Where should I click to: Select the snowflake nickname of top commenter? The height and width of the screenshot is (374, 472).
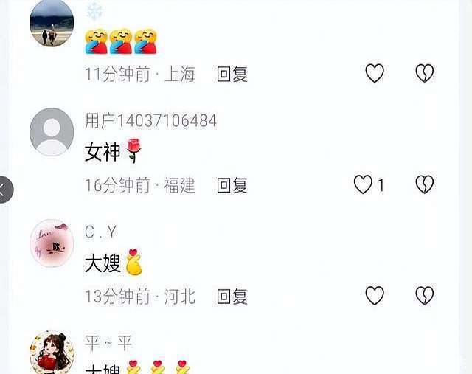[x=95, y=11]
